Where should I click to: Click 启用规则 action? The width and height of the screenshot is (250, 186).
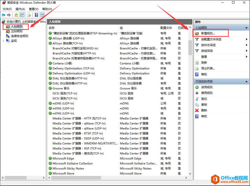point(207,87)
